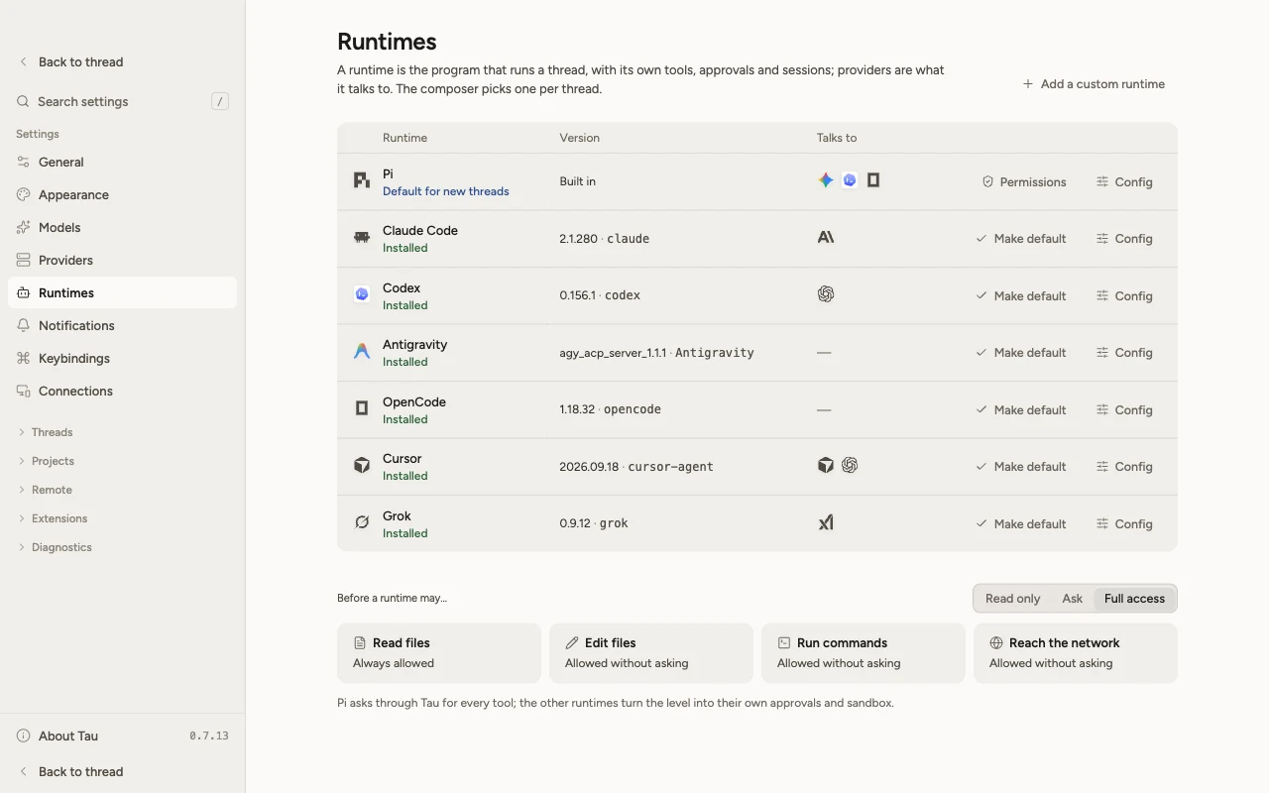The width and height of the screenshot is (1269, 793).
Task: Make Antigravity the default runtime
Action: [1020, 353]
